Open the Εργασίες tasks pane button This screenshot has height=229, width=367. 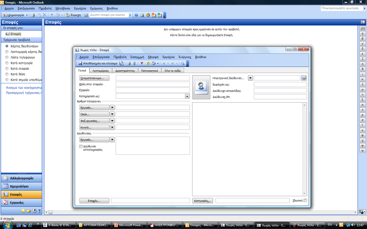(21, 203)
